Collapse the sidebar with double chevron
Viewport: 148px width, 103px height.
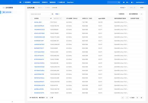tap(12, 102)
